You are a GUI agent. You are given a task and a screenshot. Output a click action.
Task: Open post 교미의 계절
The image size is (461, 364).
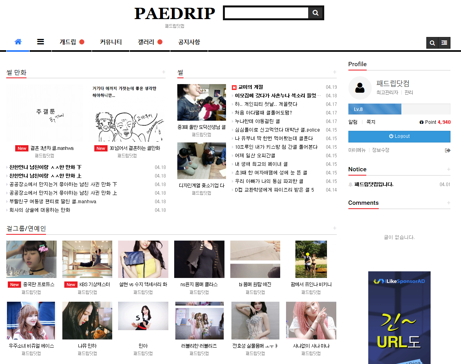tap(251, 87)
